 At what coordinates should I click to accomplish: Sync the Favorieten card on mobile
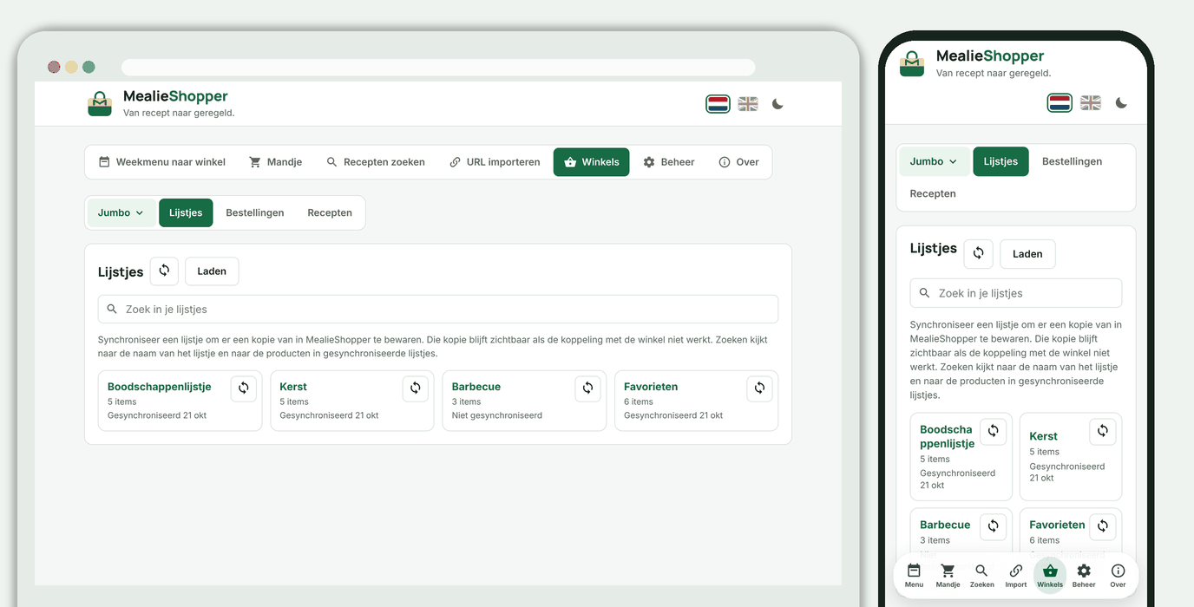click(x=1103, y=525)
